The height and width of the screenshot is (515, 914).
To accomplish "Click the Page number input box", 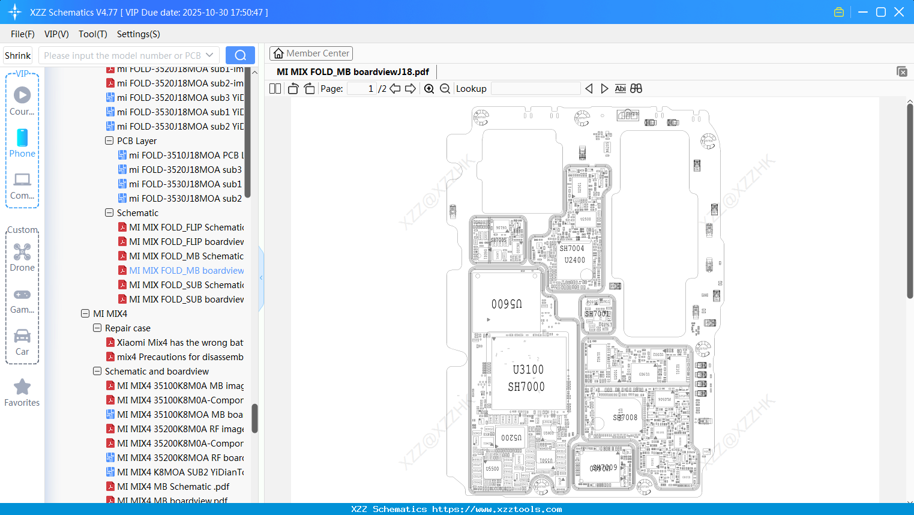I will (x=362, y=88).
